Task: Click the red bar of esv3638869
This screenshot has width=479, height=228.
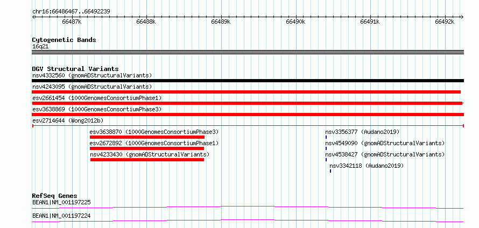Action: tap(248, 115)
